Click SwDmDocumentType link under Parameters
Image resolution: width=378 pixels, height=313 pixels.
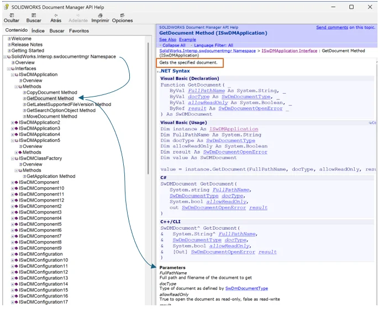(246, 289)
